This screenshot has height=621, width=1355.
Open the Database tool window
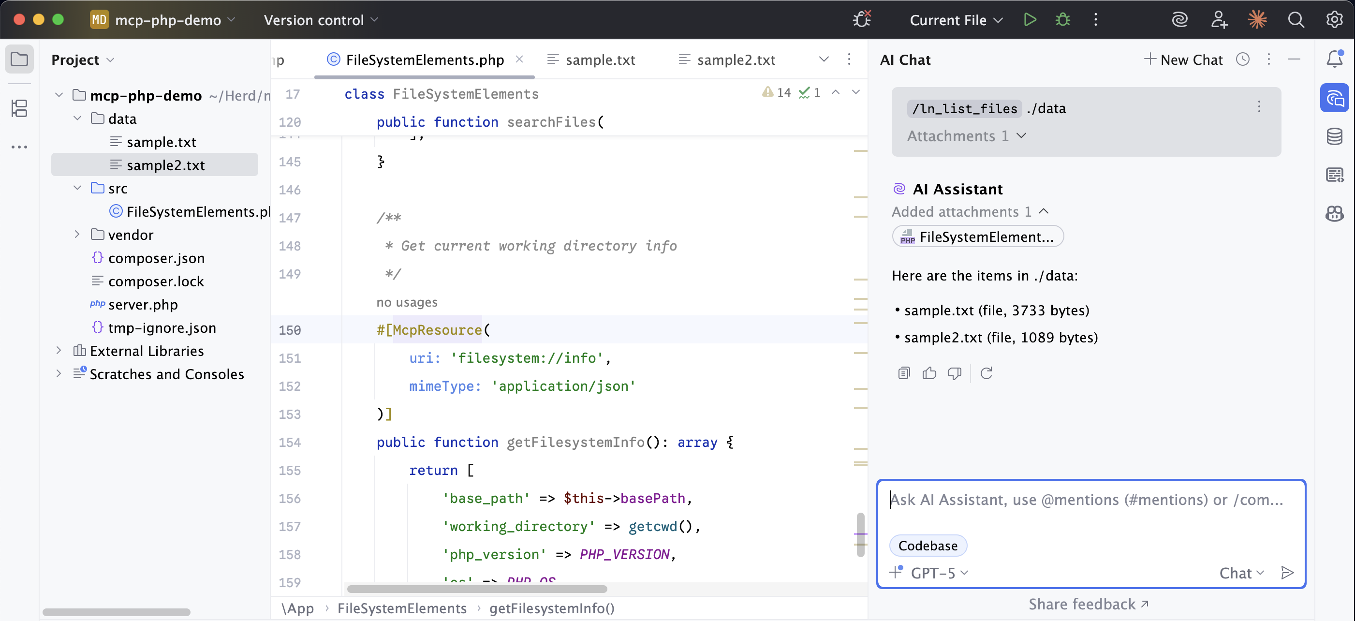1335,136
